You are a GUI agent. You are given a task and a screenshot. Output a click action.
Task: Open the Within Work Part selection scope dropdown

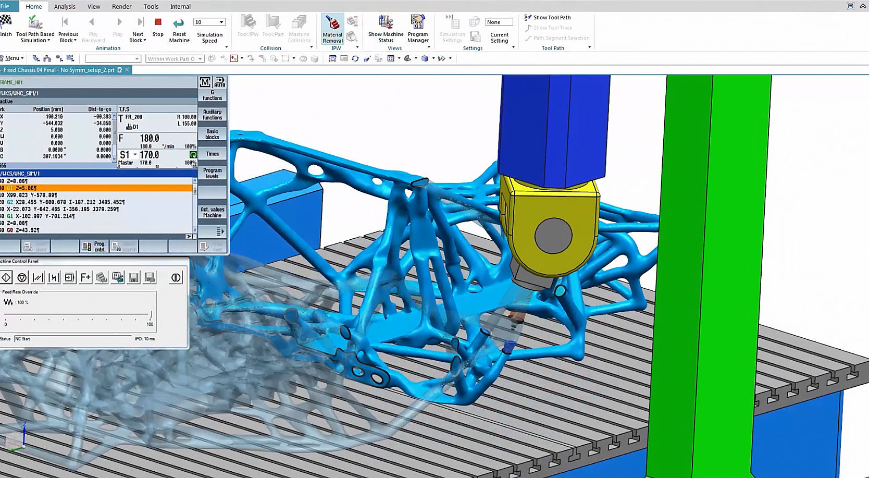tap(200, 59)
